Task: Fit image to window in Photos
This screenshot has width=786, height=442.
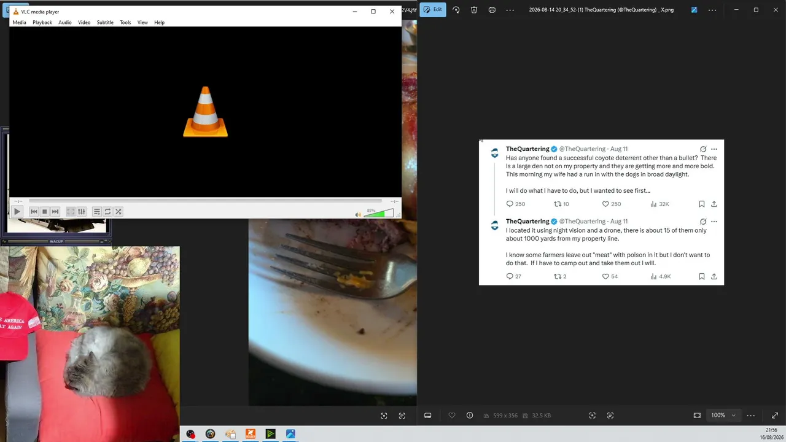Action: [x=697, y=416]
